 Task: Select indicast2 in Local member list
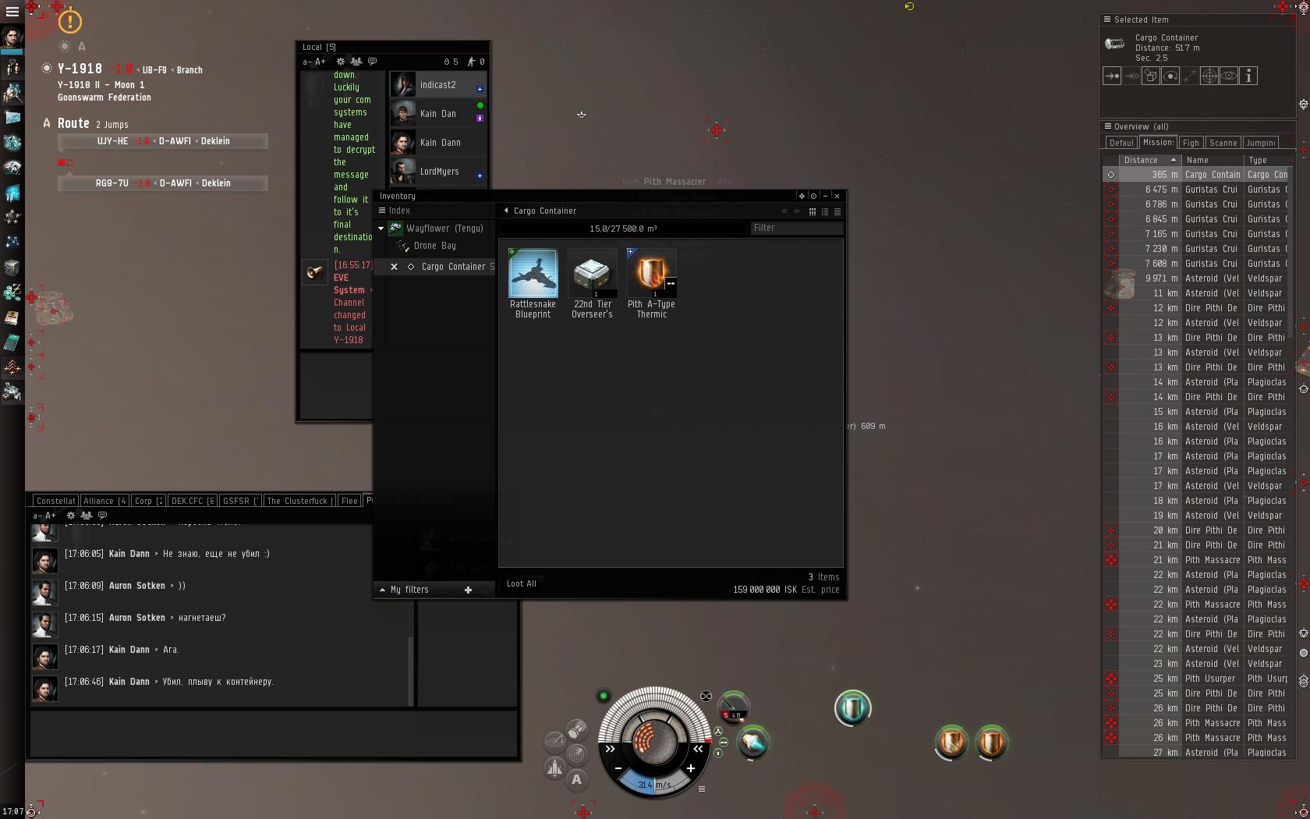click(x=438, y=85)
